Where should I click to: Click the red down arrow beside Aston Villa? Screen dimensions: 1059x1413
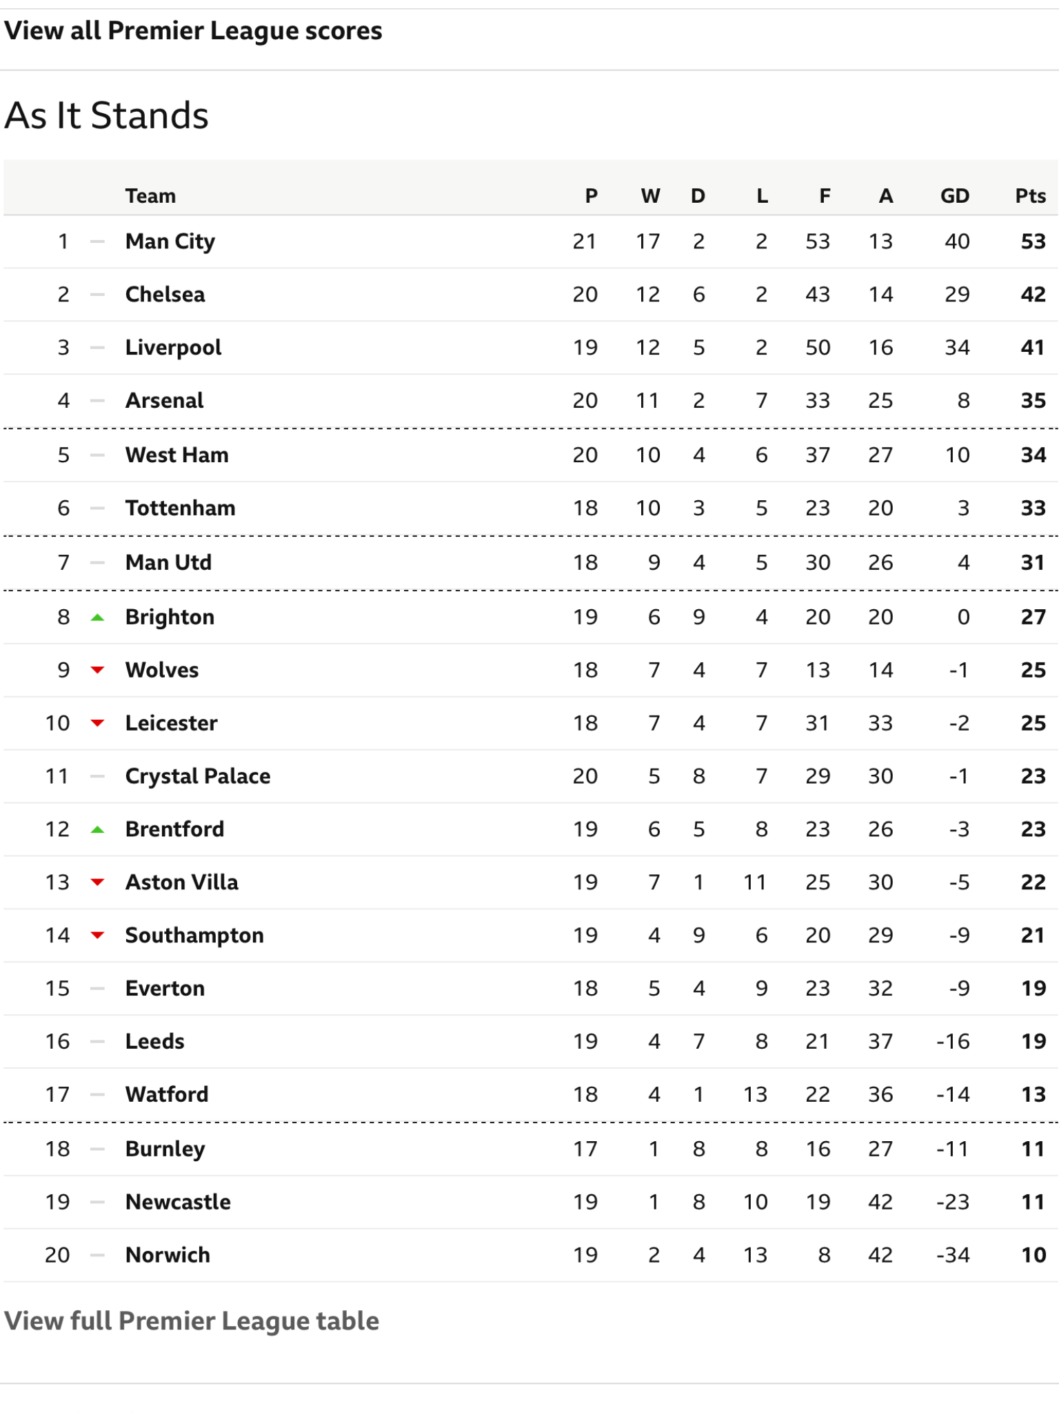point(97,882)
